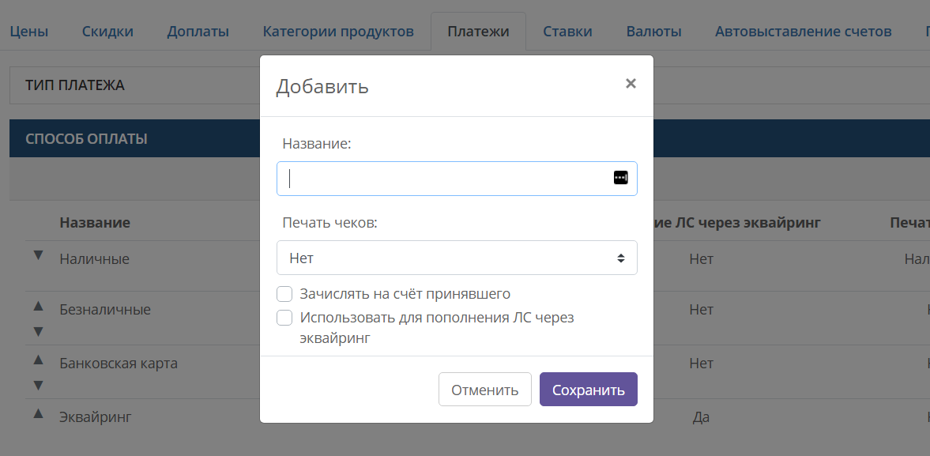Move Банковская карта row down with arrow
This screenshot has width=930, height=456.
point(38,386)
